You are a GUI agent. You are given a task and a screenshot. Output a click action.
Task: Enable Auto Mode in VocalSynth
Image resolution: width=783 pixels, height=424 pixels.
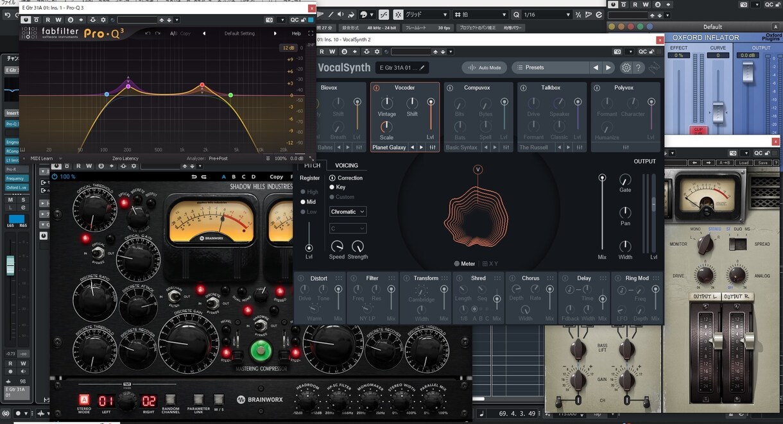coord(485,67)
